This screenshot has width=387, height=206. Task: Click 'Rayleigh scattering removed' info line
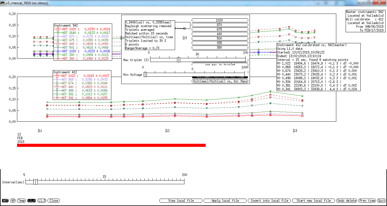tap(148, 26)
